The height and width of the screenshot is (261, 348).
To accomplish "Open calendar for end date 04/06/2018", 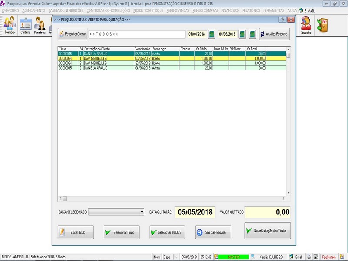I will coord(242,34).
